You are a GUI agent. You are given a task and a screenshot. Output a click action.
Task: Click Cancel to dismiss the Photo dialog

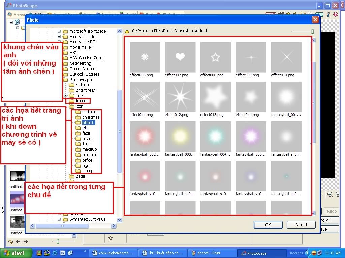tap(301, 225)
